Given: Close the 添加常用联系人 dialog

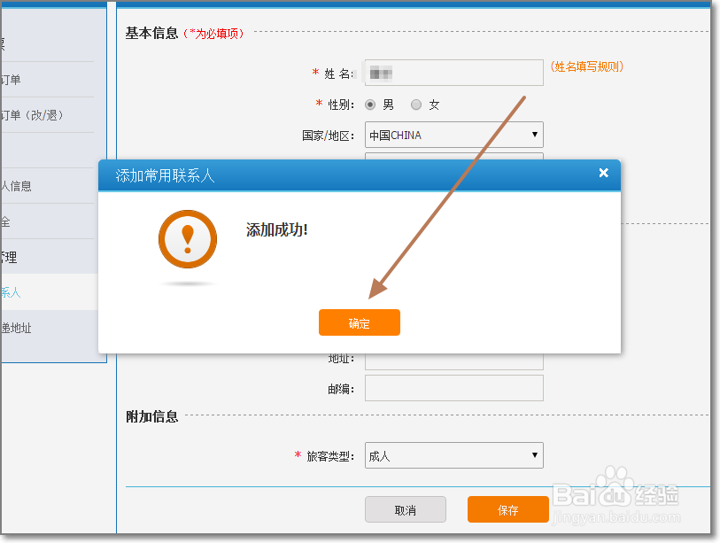Looking at the screenshot, I should point(603,173).
